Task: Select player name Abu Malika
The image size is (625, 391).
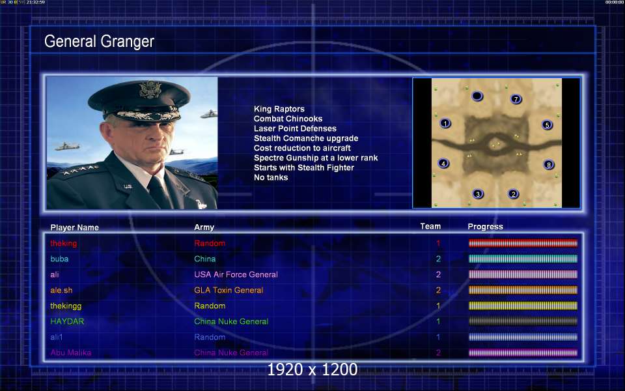Action: [70, 353]
